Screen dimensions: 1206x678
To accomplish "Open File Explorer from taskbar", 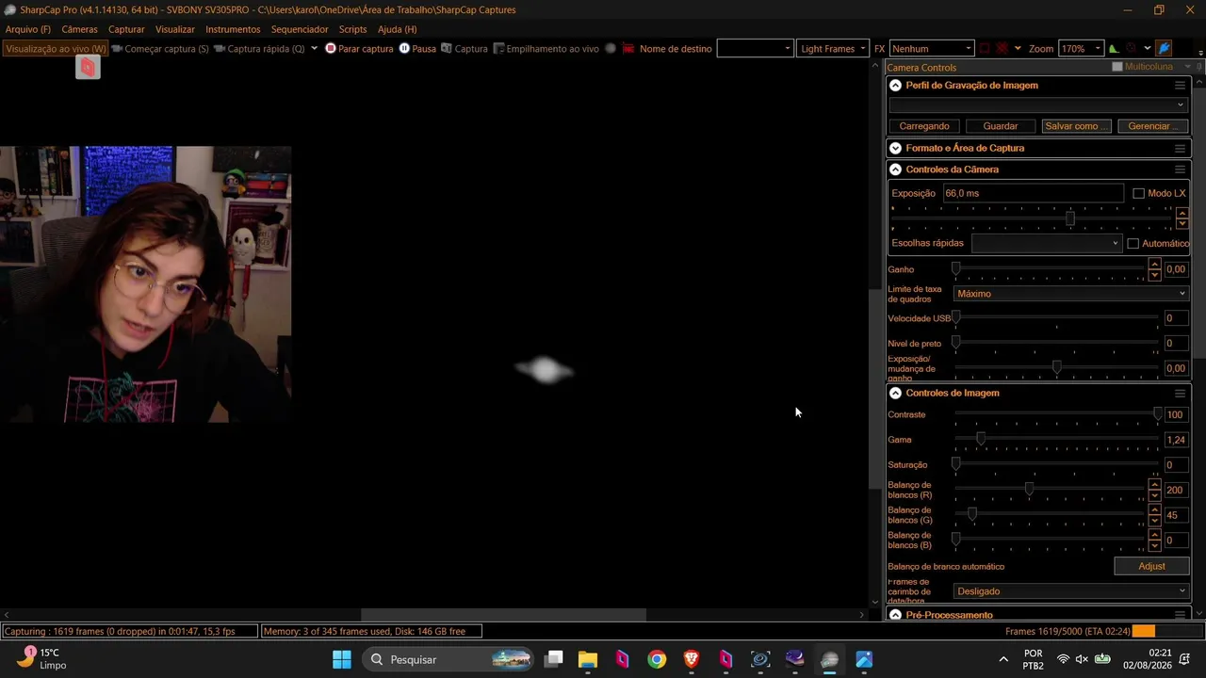I will pos(588,659).
